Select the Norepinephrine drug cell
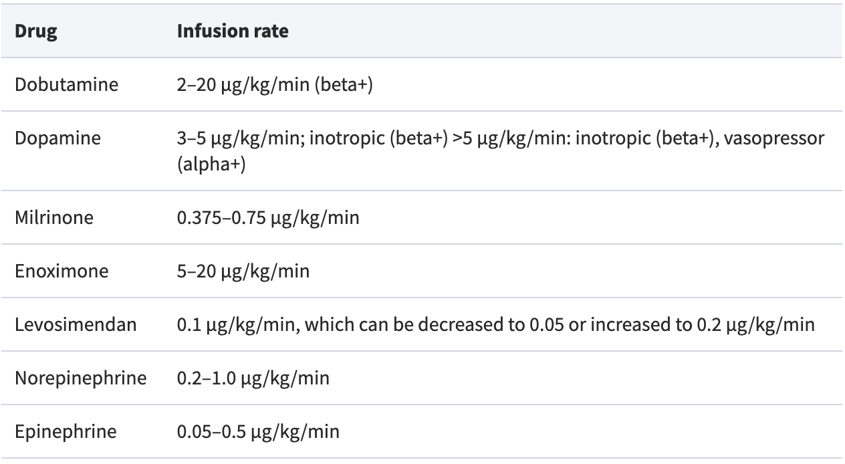 pos(80,378)
